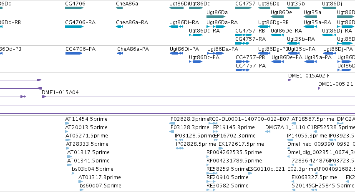The height and width of the screenshot is (192, 355).
Task: Choose the Ugt35b gene label
Action: click(296, 4)
